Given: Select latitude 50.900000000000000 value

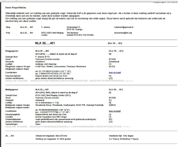Looking at the screenshot, I should pyautogui.click(x=48, y=110).
